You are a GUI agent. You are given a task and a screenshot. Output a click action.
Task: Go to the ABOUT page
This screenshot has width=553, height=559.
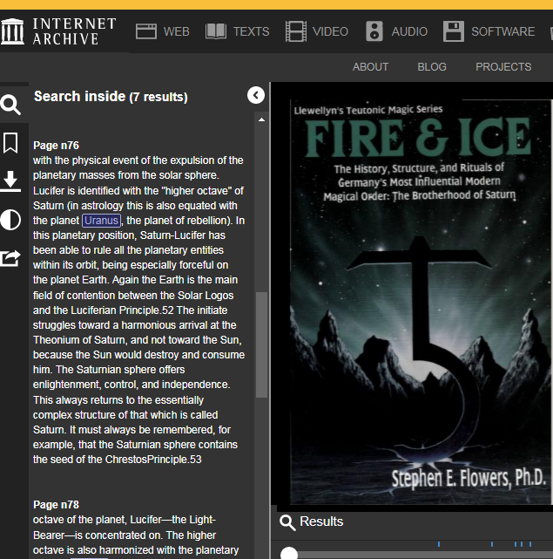tap(370, 67)
